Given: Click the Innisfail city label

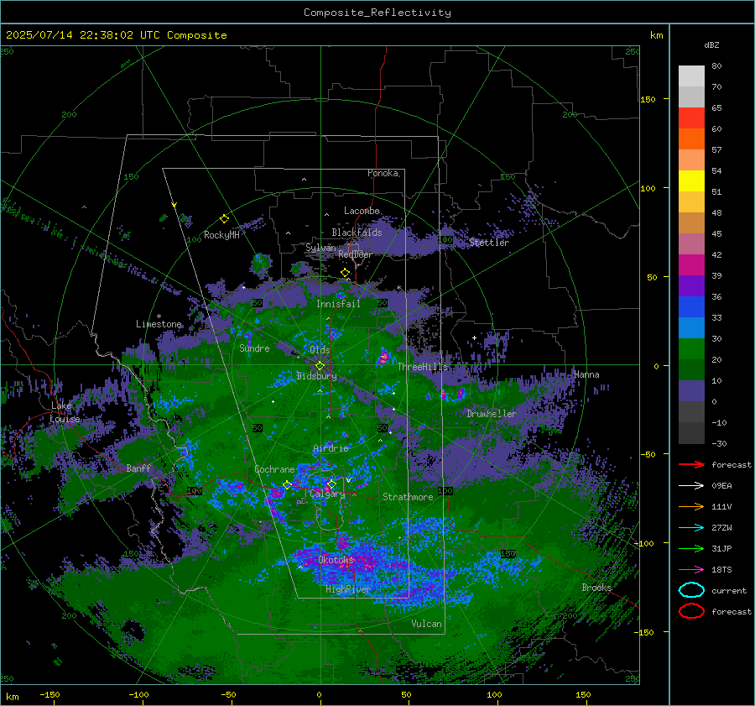Looking at the screenshot, I should click(x=338, y=304).
